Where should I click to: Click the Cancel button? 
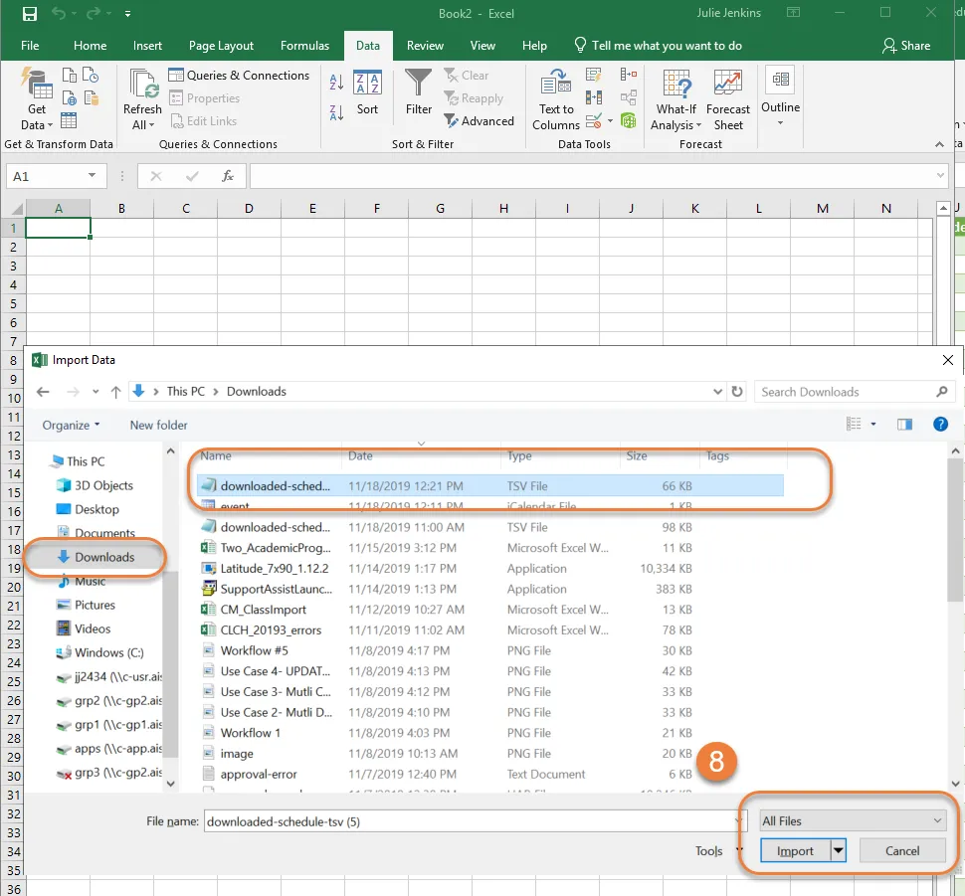902,850
